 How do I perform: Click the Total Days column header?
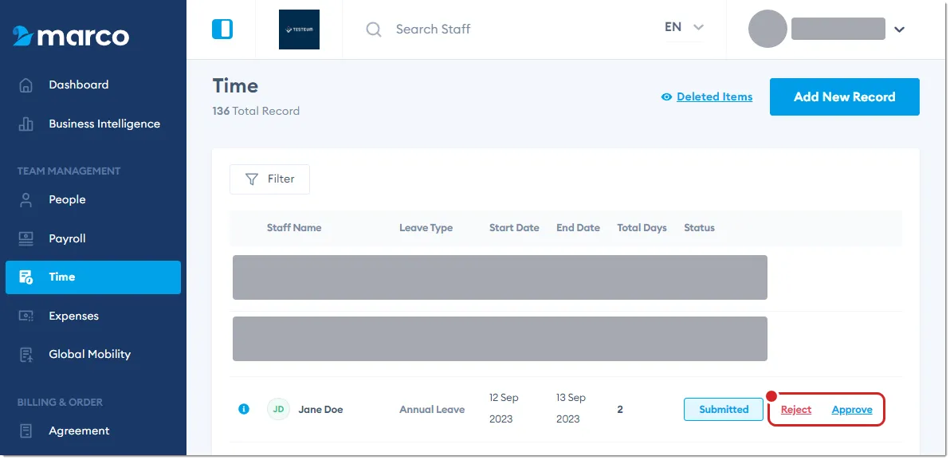click(x=642, y=228)
